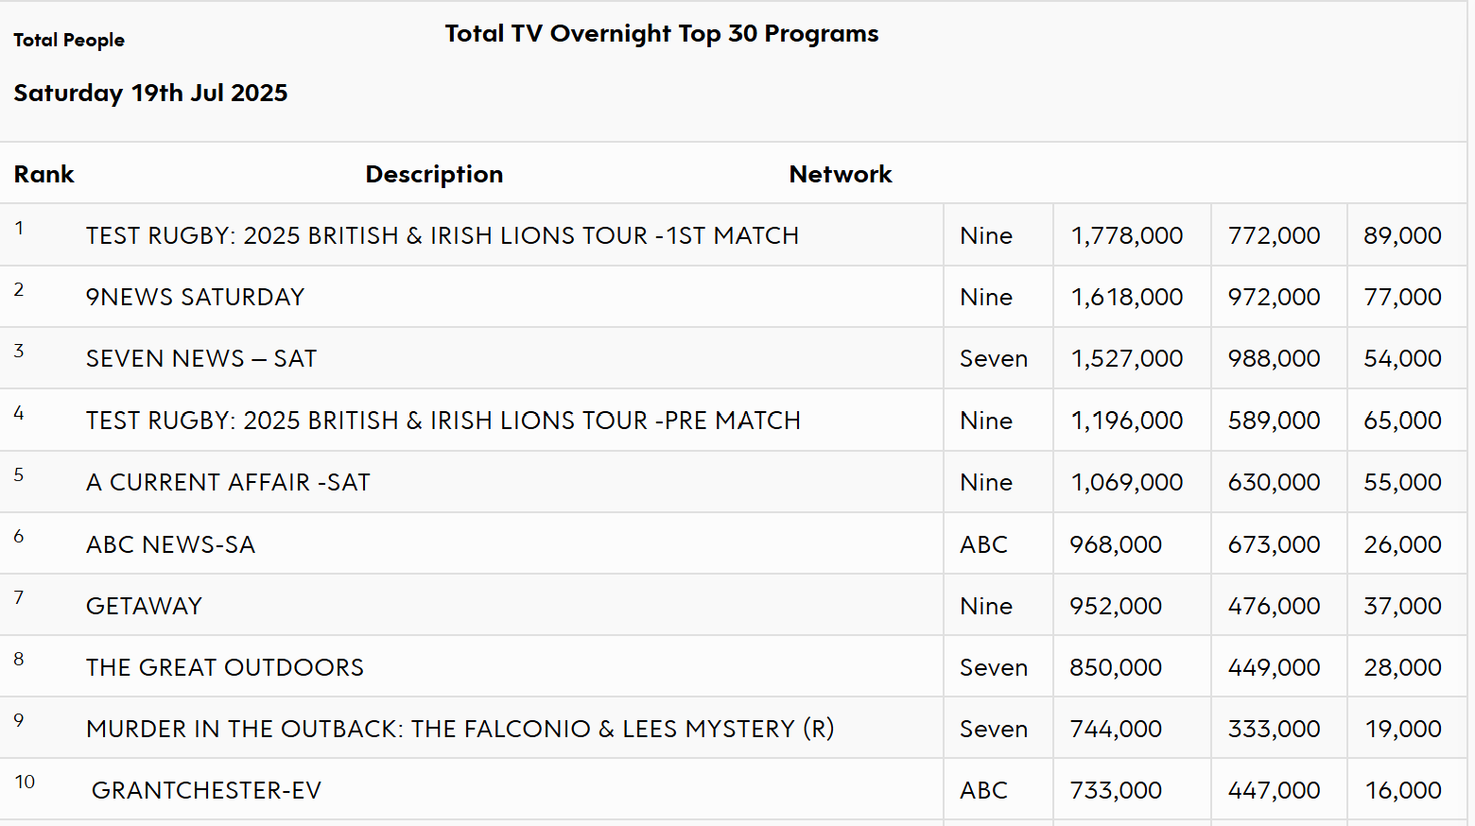
Task: Click the value 54,000
Action: coord(1402,358)
